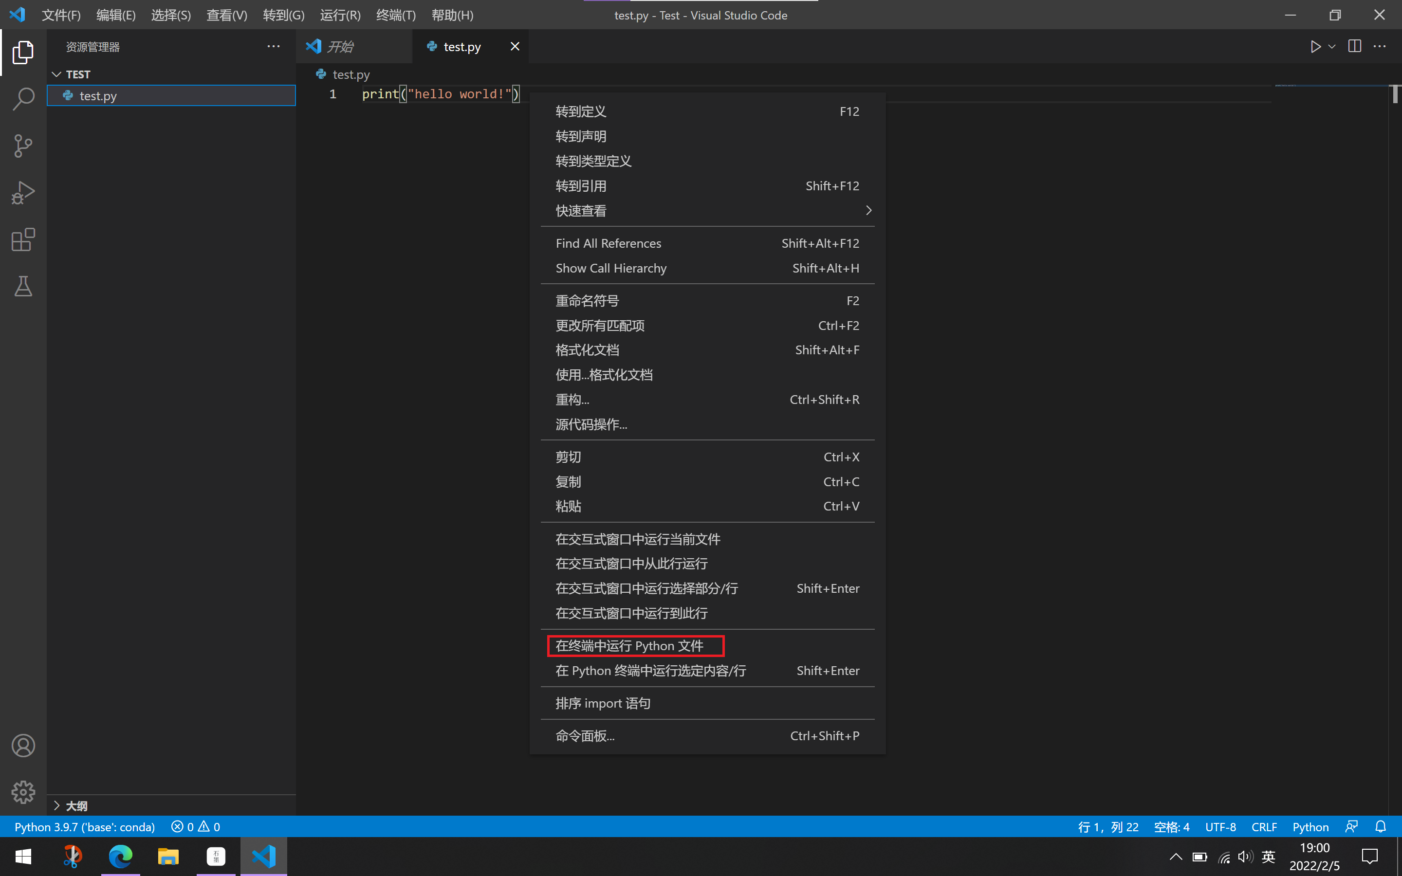Choose 格式化文档 from context menu
Image resolution: width=1402 pixels, height=876 pixels.
point(588,350)
